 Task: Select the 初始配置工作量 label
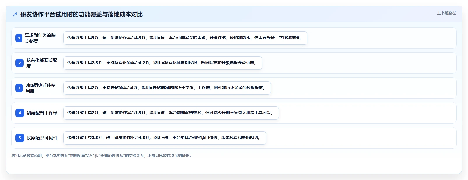(42, 113)
